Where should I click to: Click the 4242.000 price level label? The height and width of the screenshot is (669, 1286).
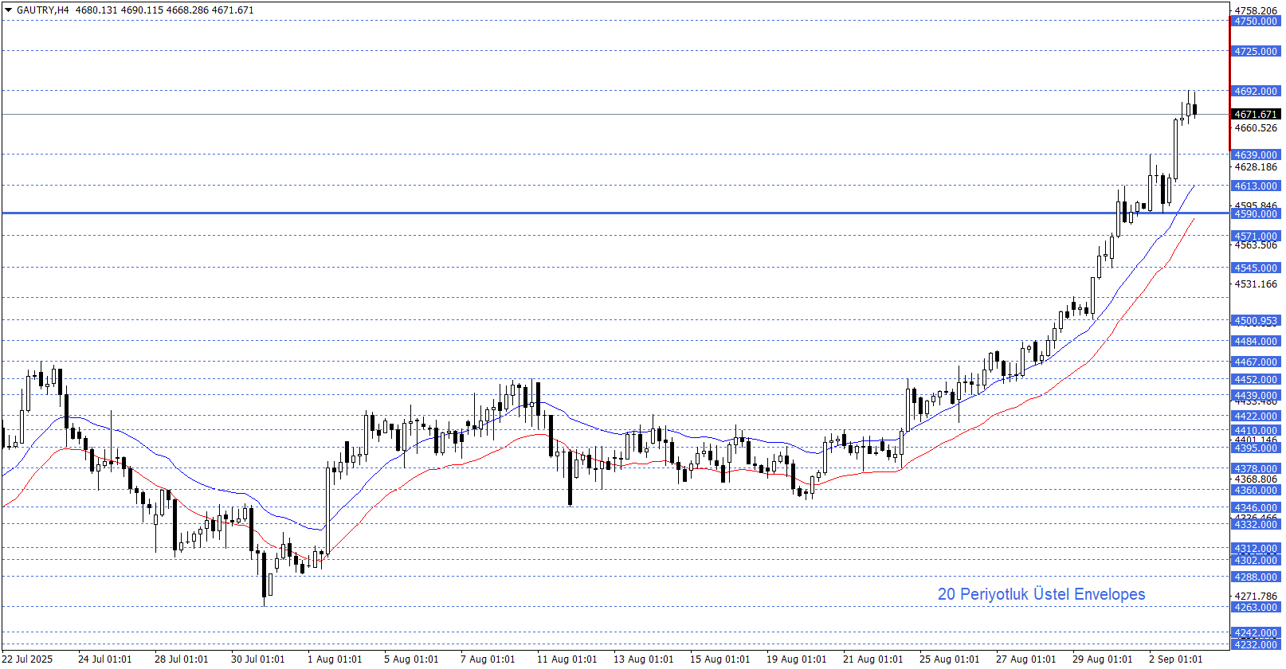1256,634
